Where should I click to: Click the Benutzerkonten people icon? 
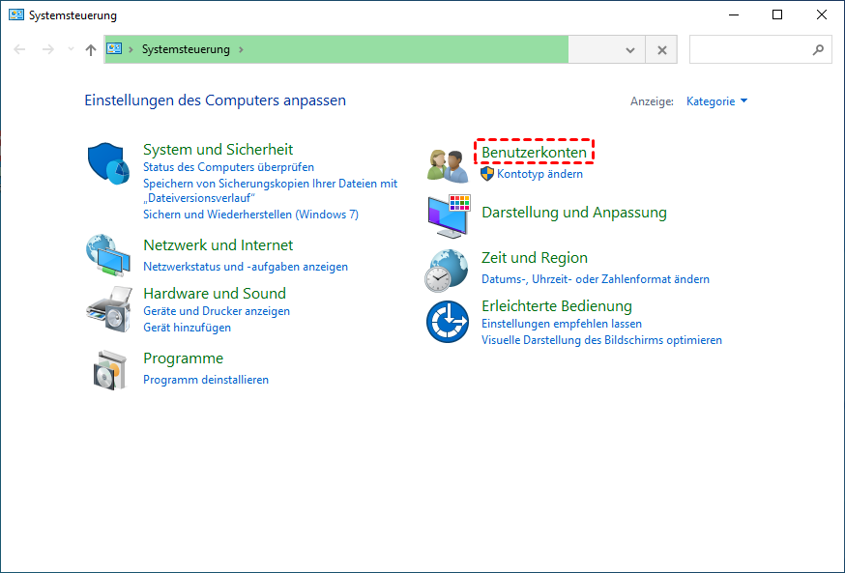448,166
